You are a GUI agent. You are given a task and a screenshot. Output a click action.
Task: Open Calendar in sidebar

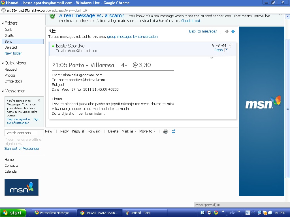coord(11,171)
